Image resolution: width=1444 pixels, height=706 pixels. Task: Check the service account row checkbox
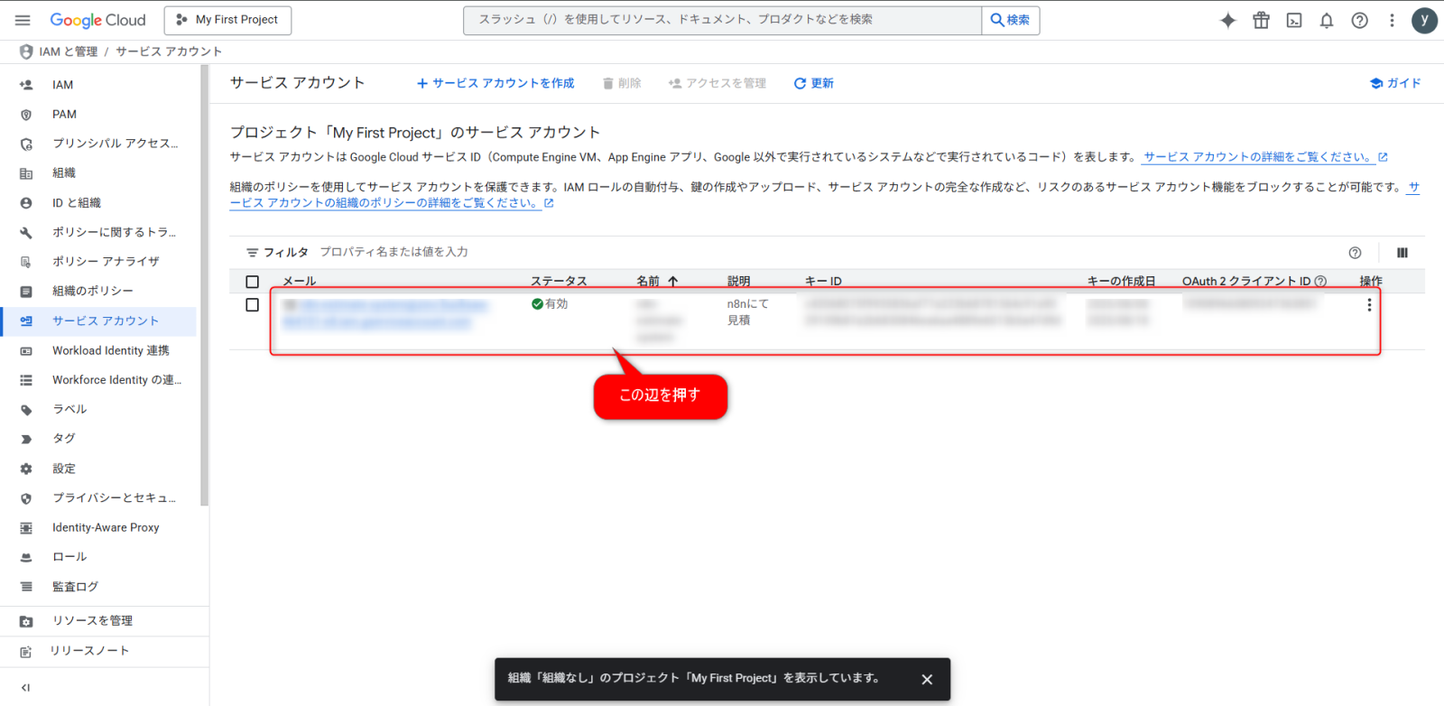coord(253,305)
